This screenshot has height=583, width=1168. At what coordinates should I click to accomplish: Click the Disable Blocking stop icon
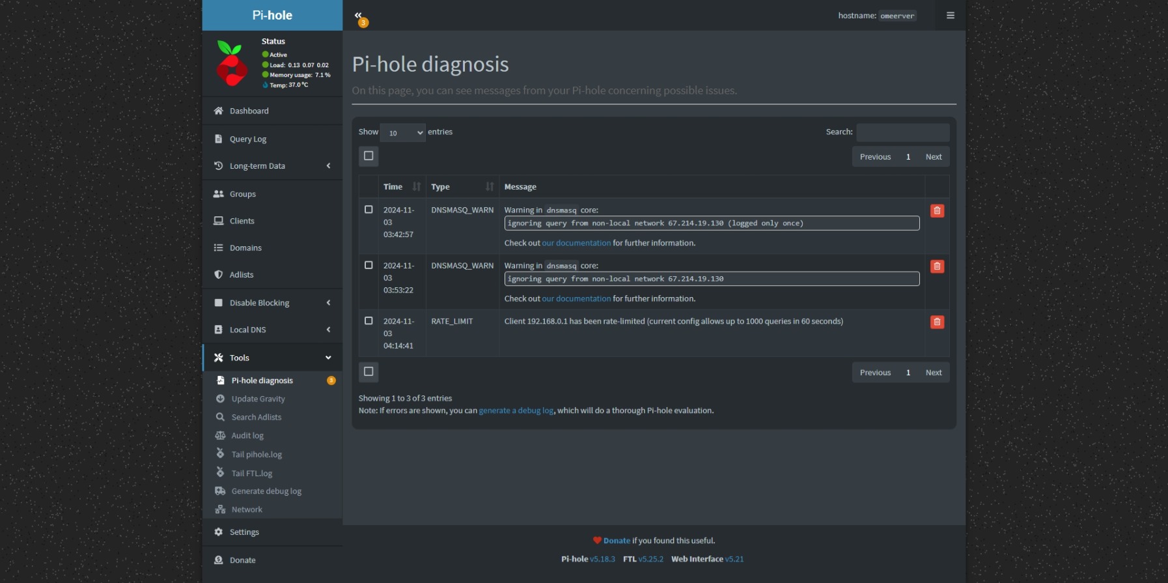click(219, 302)
